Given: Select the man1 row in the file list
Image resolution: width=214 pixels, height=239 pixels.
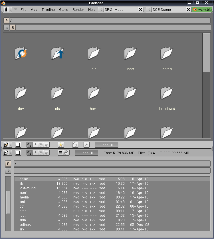Looking at the screenshot, I should click(x=112, y=193).
